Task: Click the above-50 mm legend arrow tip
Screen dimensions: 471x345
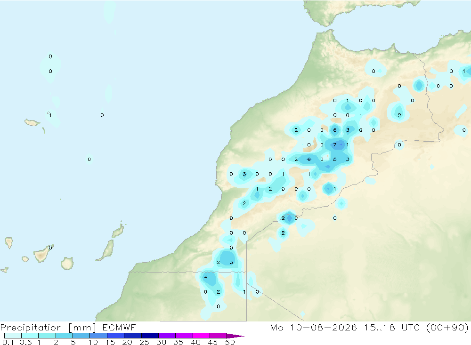Action: 236,336
